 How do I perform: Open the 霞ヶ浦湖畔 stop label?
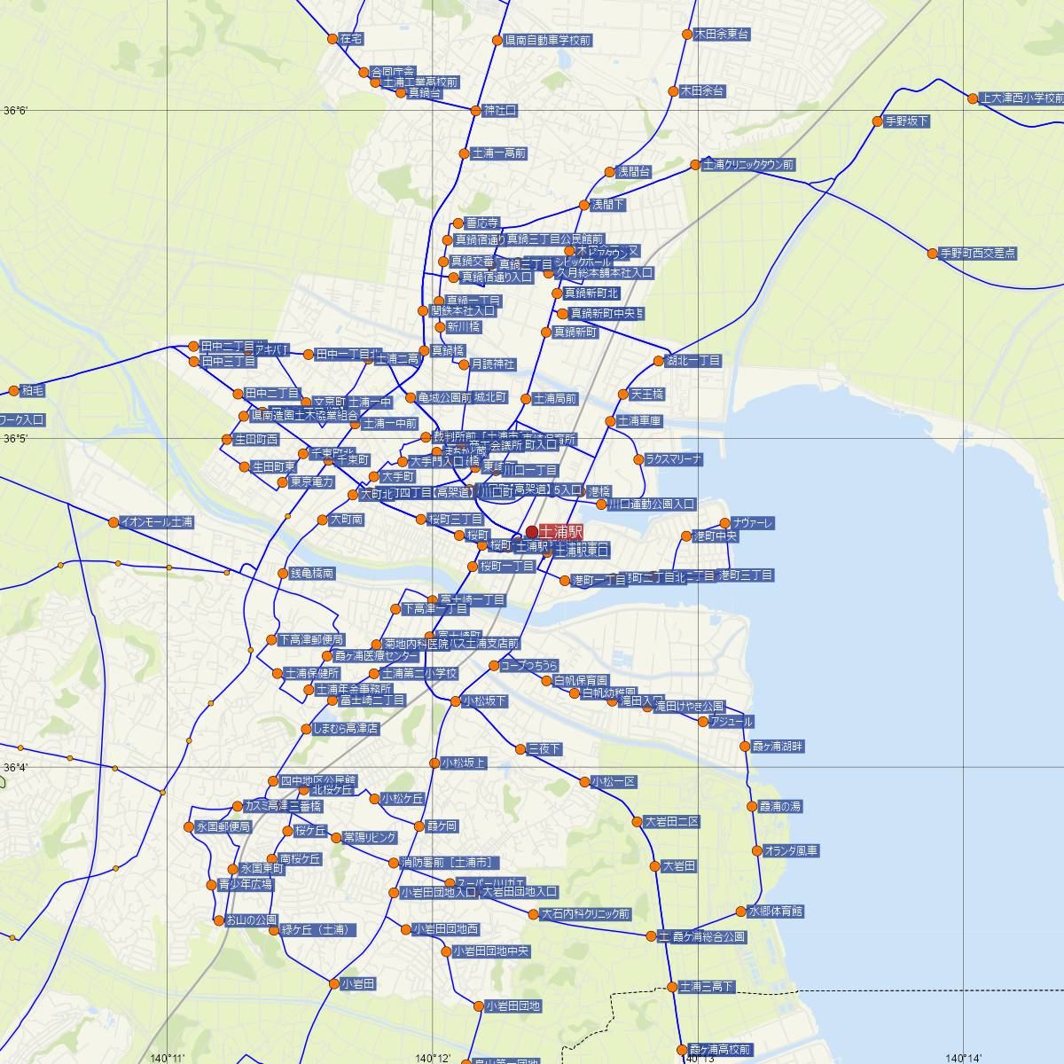[778, 747]
